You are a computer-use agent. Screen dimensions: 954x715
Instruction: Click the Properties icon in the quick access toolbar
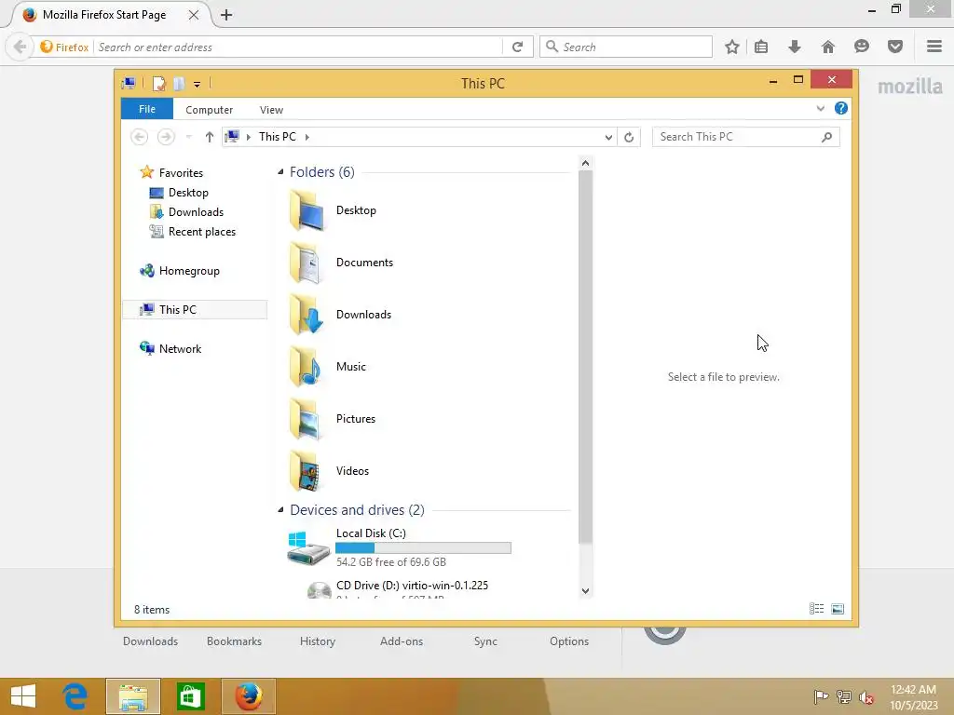click(158, 84)
